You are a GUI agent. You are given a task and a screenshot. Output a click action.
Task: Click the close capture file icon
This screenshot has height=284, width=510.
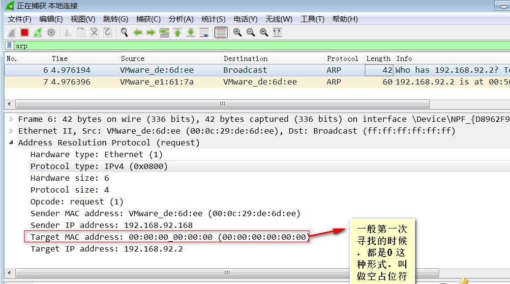click(x=94, y=32)
